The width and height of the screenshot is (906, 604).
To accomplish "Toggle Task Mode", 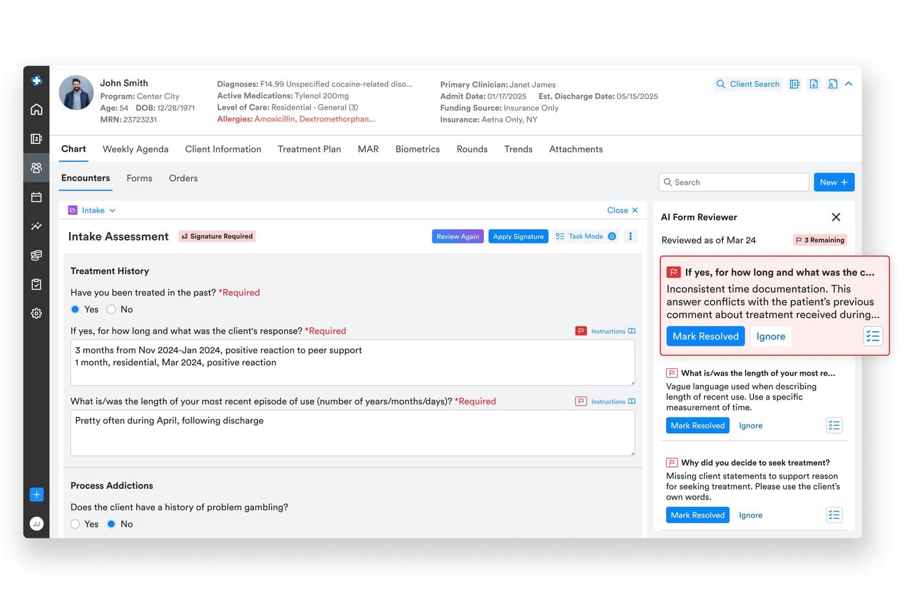I will point(585,236).
